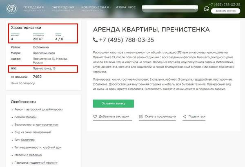Click the presentation download icon

pyautogui.click(x=141, y=116)
